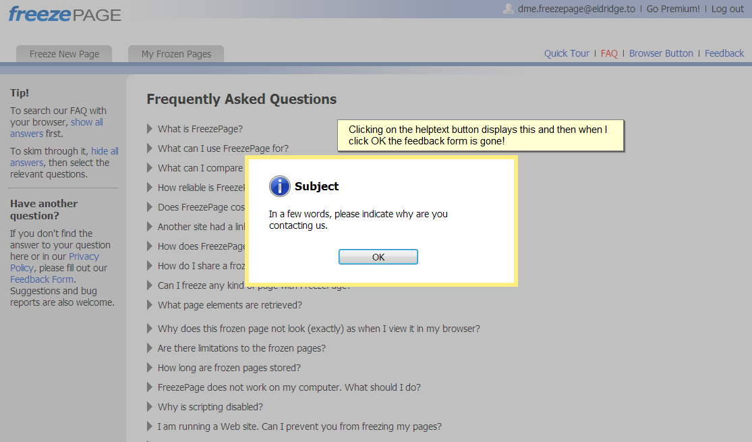The image size is (752, 442).
Task: Switch to My Frozen Pages tab
Action: click(x=176, y=54)
